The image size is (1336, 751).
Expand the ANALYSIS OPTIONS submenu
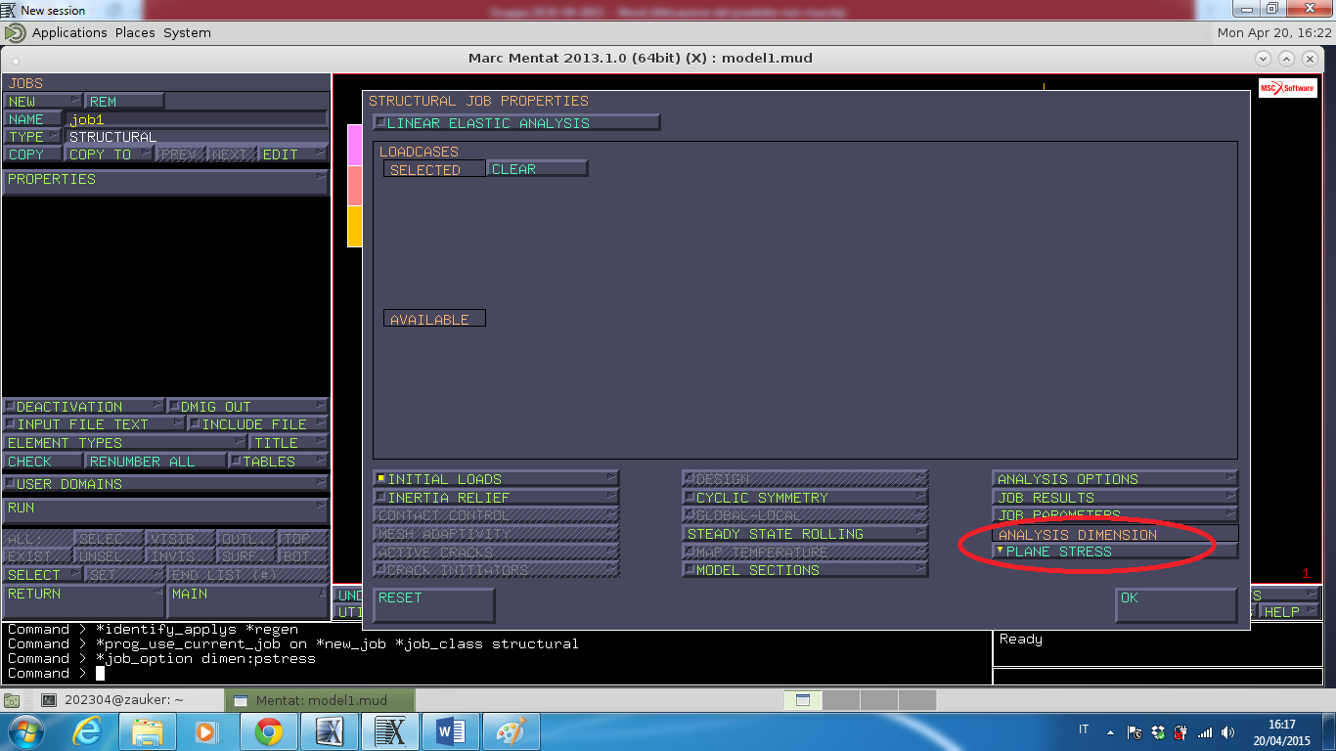(1115, 479)
